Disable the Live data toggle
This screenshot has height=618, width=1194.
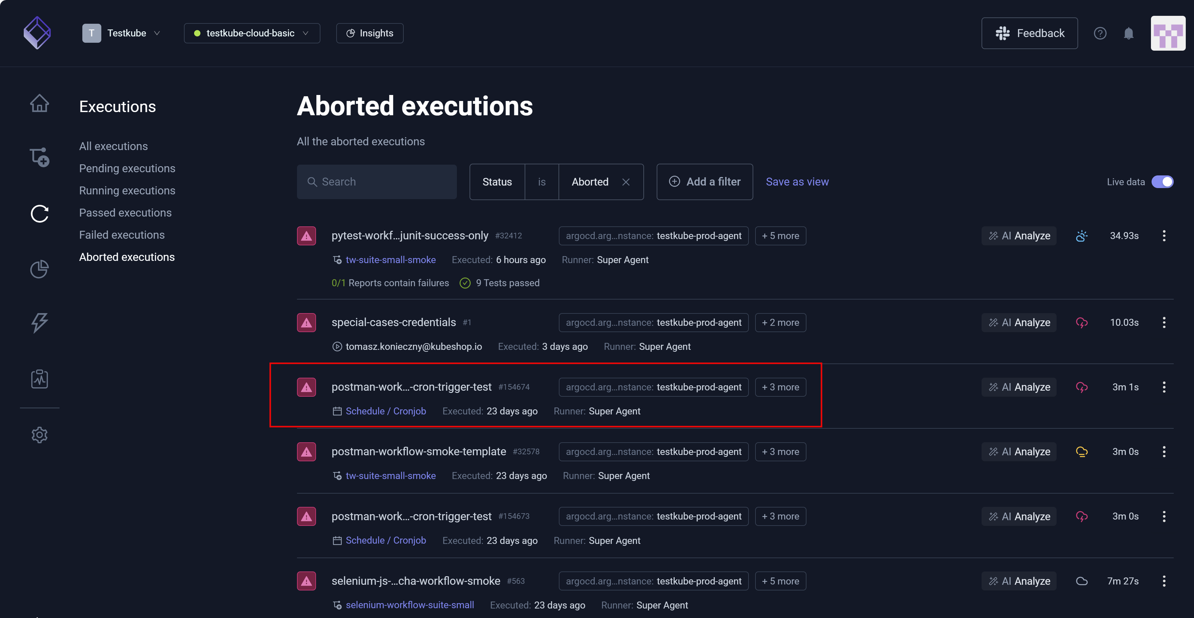pyautogui.click(x=1162, y=182)
